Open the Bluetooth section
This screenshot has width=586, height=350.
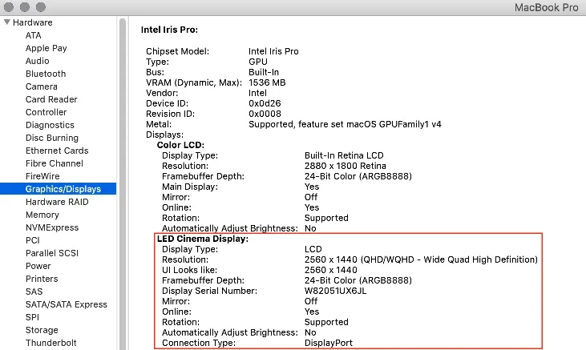click(45, 74)
